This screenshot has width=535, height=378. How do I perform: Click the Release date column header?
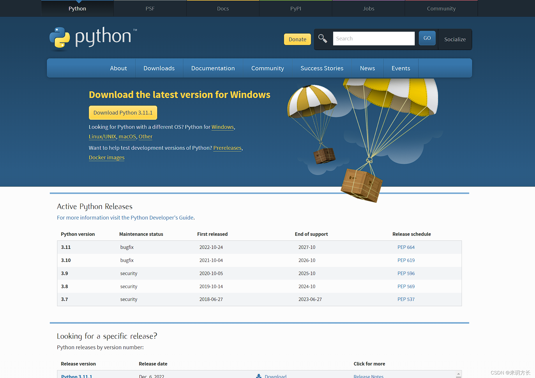153,364
